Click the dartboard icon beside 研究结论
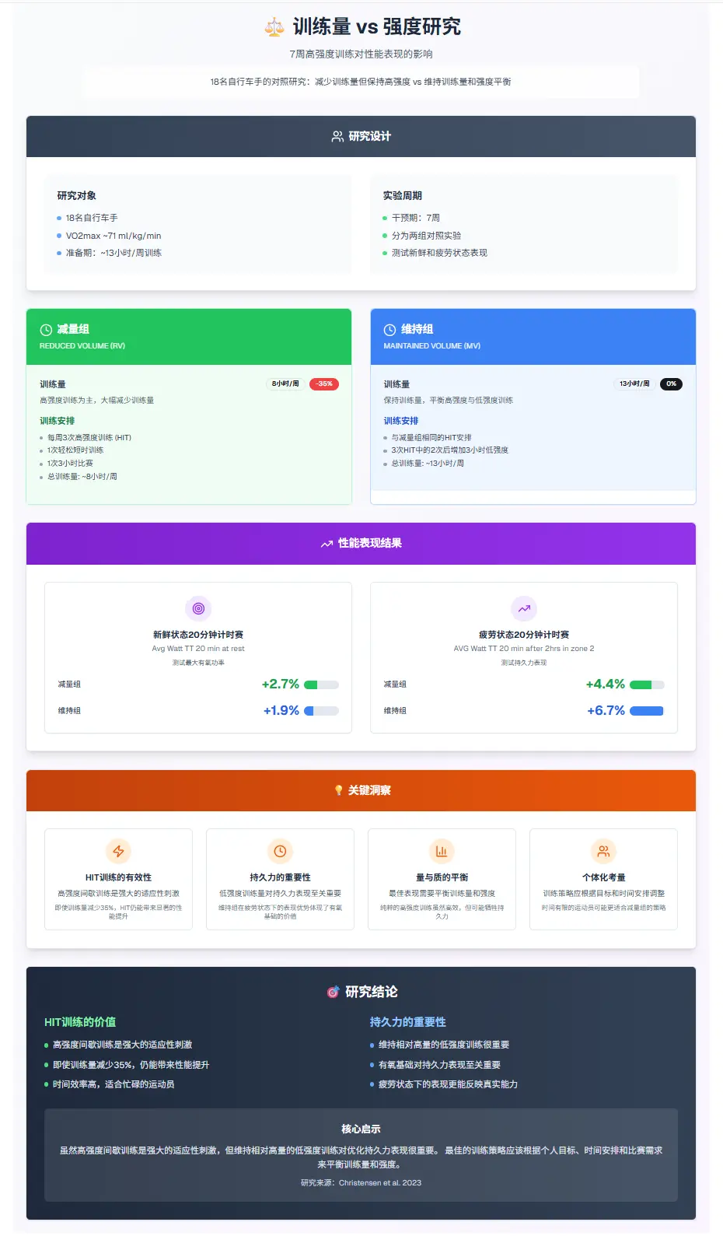 (x=333, y=992)
